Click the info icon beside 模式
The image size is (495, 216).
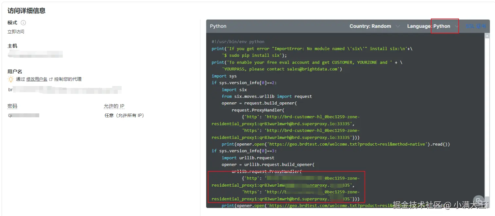tap(23, 23)
